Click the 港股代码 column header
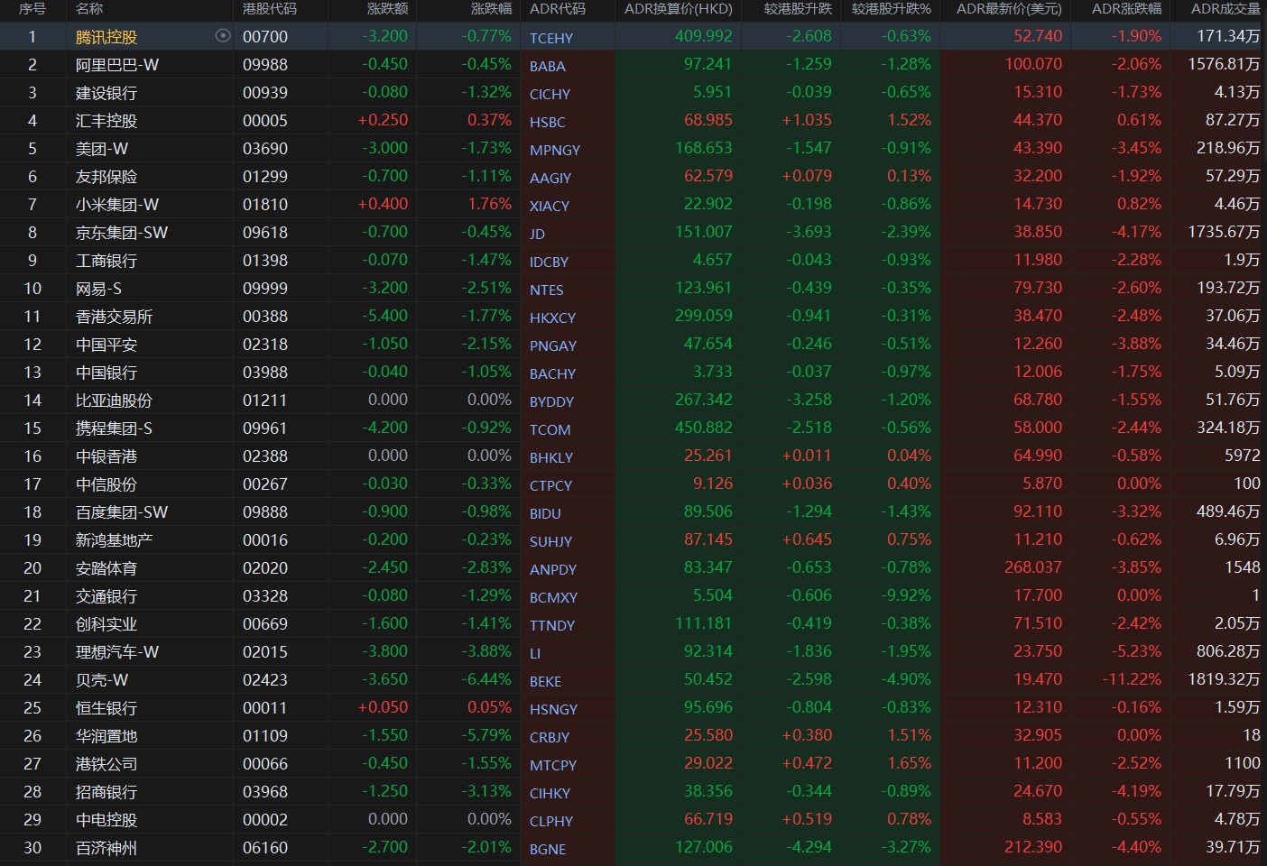The width and height of the screenshot is (1267, 866). 270,9
